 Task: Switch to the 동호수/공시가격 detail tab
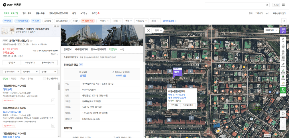pos(98,49)
